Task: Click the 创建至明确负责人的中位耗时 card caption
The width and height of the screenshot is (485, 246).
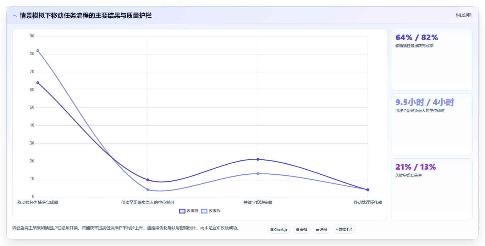Action: click(x=420, y=111)
